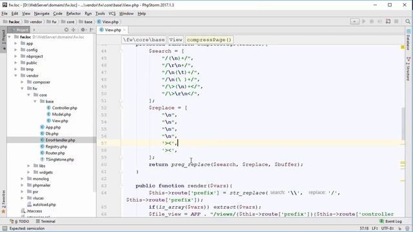This screenshot has width=413, height=232.
Task: Hide the Project tool window icon
Action: point(92,30)
